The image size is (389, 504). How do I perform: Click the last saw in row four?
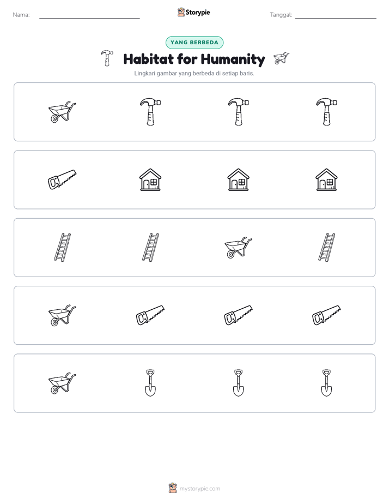coord(326,315)
